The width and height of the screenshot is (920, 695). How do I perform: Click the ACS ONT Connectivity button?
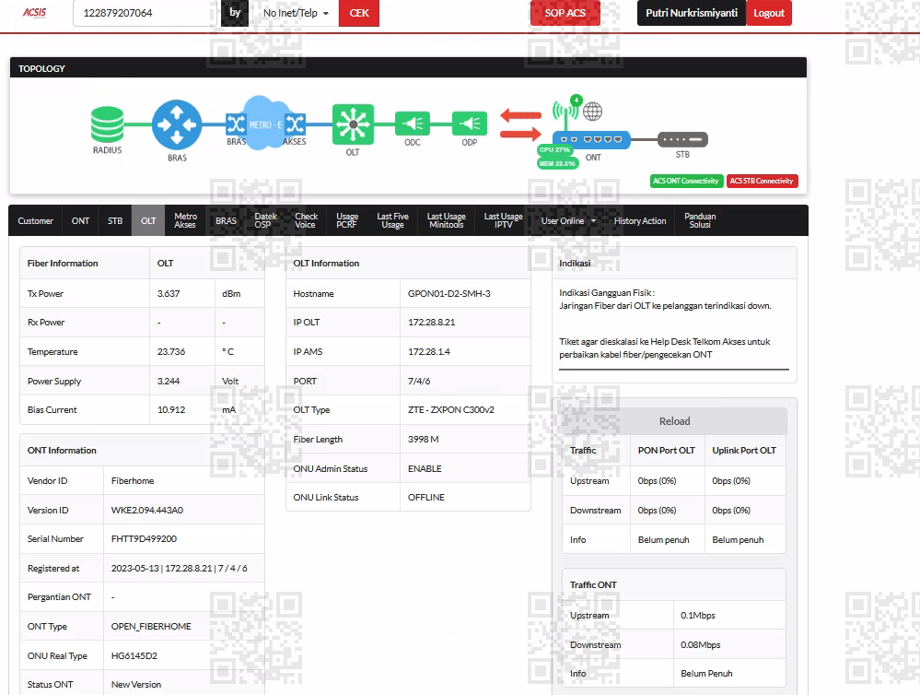point(686,181)
